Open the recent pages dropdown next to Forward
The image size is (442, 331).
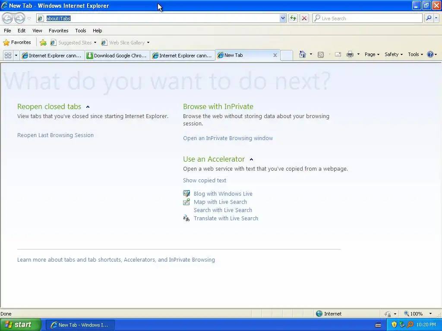(x=29, y=19)
